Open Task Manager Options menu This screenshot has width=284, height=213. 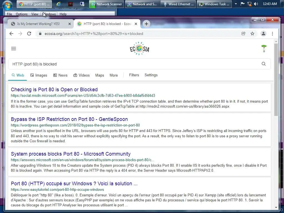point(22,14)
